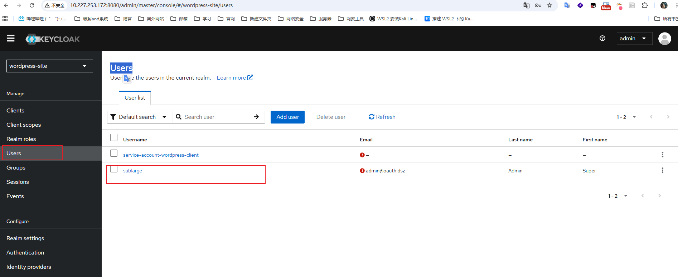Image resolution: width=678 pixels, height=277 pixels.
Task: Open actions kebab menu for service-account-wordpress-client
Action: 662,155
